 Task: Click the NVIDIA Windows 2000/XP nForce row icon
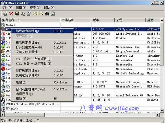3,104
